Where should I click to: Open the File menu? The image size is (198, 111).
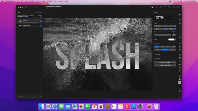[x=18, y=1]
